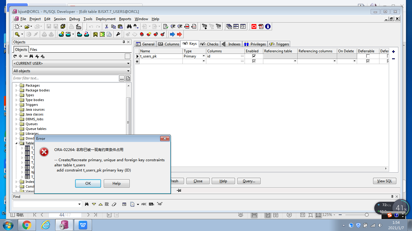
Task: Toggle Enabled checkbox in the new empty row
Action: (254, 61)
